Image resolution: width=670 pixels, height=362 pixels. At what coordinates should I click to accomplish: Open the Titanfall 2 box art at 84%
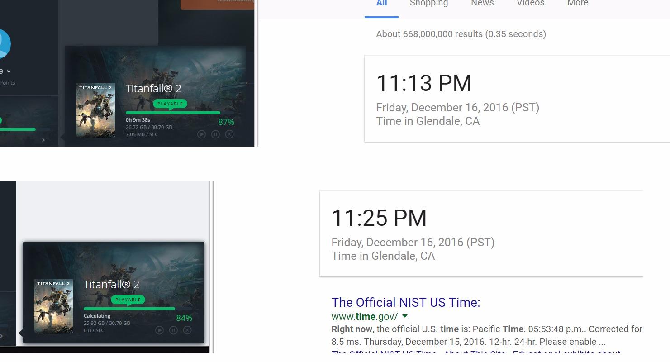tap(53, 306)
